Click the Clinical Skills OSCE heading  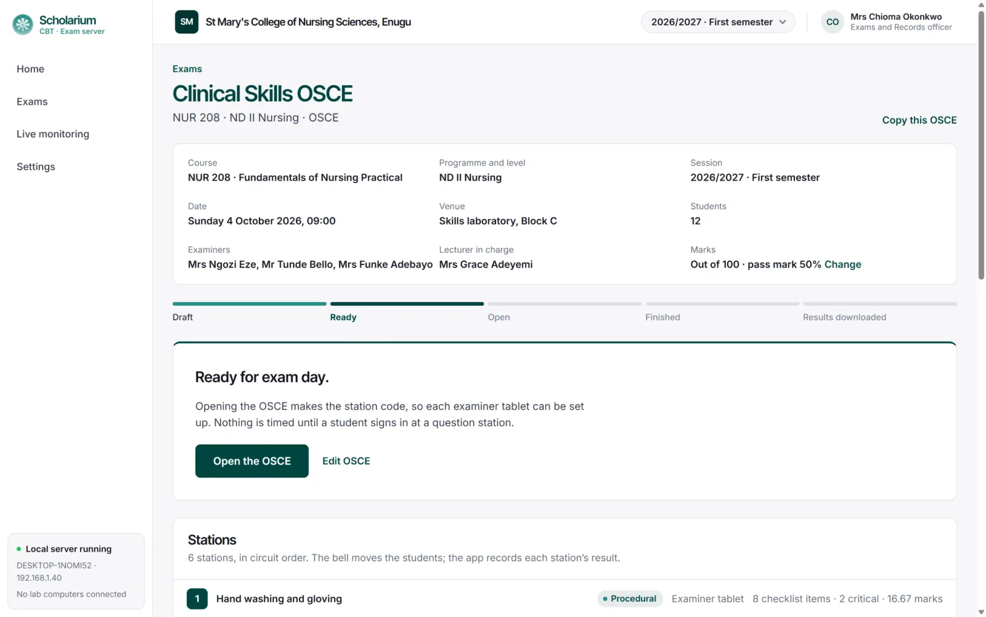coord(263,94)
